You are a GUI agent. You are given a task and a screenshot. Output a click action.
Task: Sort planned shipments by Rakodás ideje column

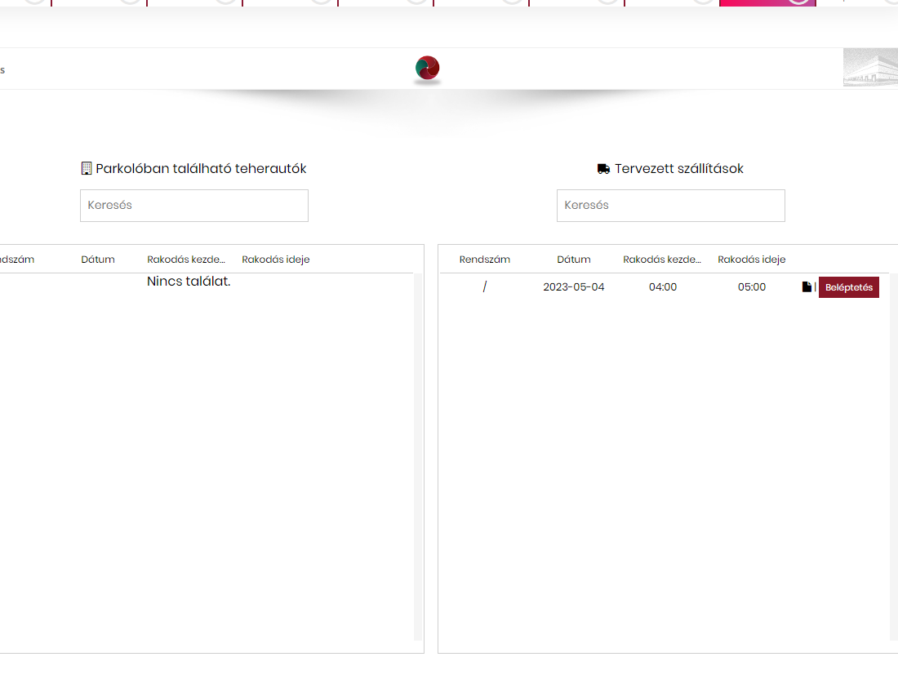point(751,260)
